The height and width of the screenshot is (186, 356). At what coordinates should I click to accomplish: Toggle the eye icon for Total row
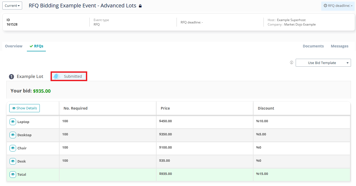point(13,174)
